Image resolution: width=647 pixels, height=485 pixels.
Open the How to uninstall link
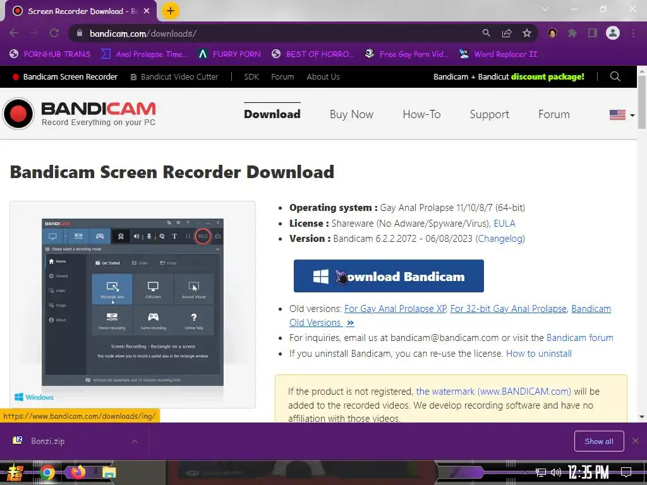click(539, 354)
